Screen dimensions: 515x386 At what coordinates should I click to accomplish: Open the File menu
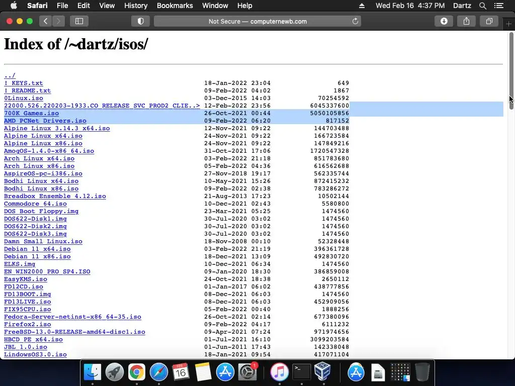pyautogui.click(x=62, y=6)
